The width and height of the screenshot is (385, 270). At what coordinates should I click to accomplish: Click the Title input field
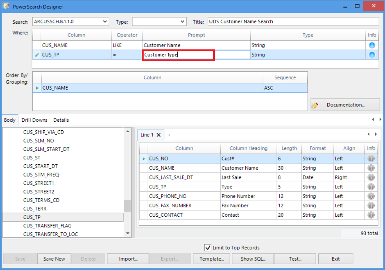(293, 21)
